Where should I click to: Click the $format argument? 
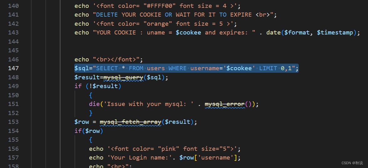pyautogui.click(x=297, y=33)
